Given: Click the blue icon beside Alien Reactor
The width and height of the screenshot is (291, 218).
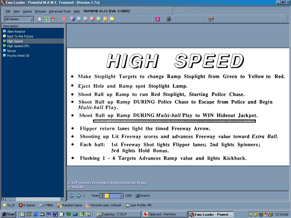Looking at the screenshot, I should click(x=5, y=31).
